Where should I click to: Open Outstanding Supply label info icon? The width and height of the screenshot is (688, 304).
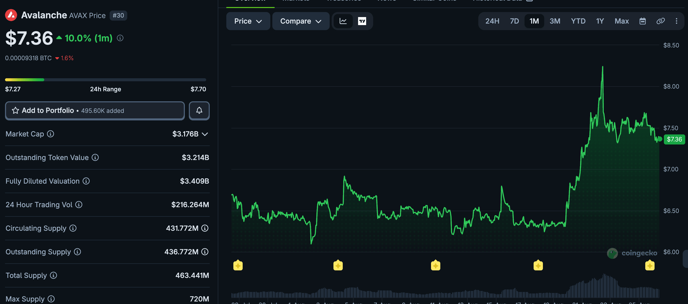(x=77, y=252)
